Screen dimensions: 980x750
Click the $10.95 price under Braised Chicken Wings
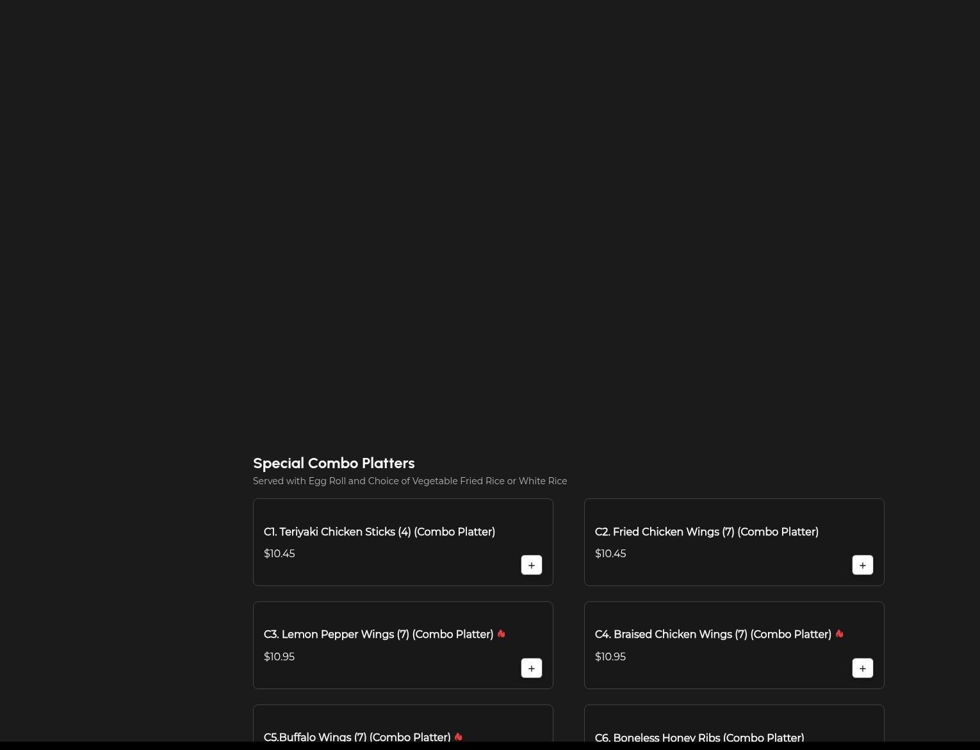(610, 657)
